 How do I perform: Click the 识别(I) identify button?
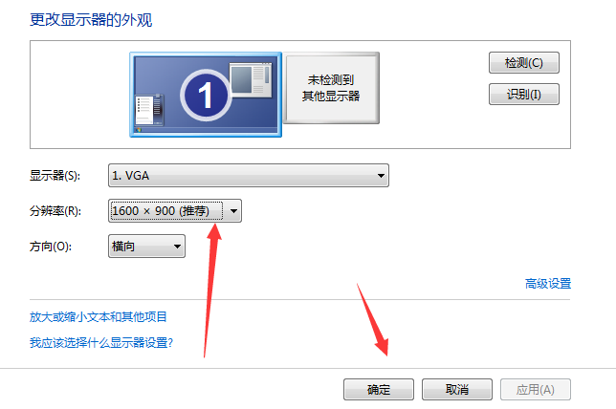tap(523, 95)
